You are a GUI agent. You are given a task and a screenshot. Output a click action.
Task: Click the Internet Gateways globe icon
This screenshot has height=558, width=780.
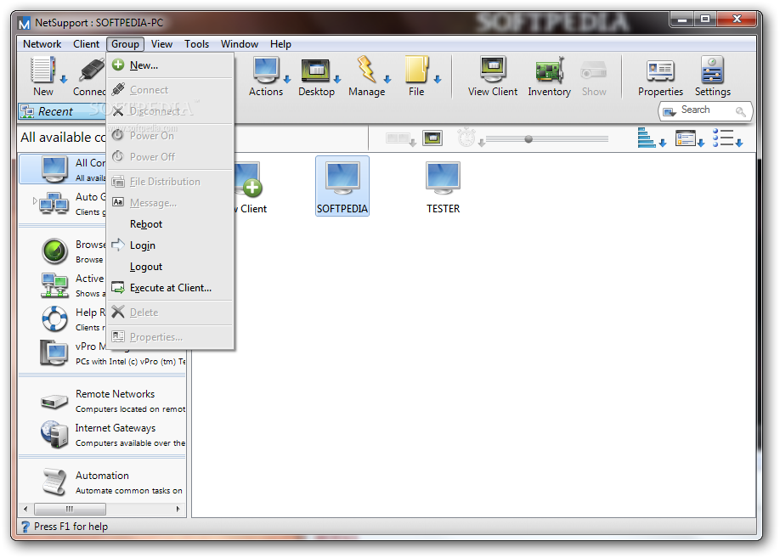pyautogui.click(x=54, y=434)
